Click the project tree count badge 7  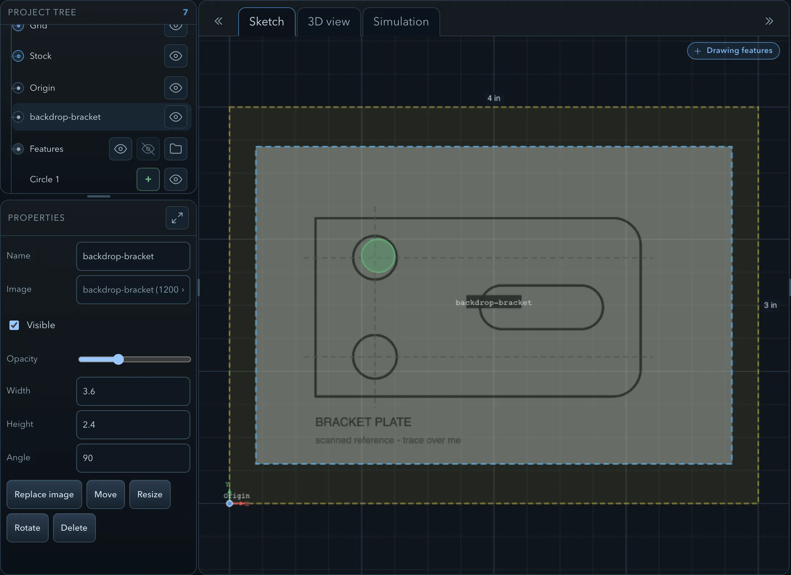[185, 12]
